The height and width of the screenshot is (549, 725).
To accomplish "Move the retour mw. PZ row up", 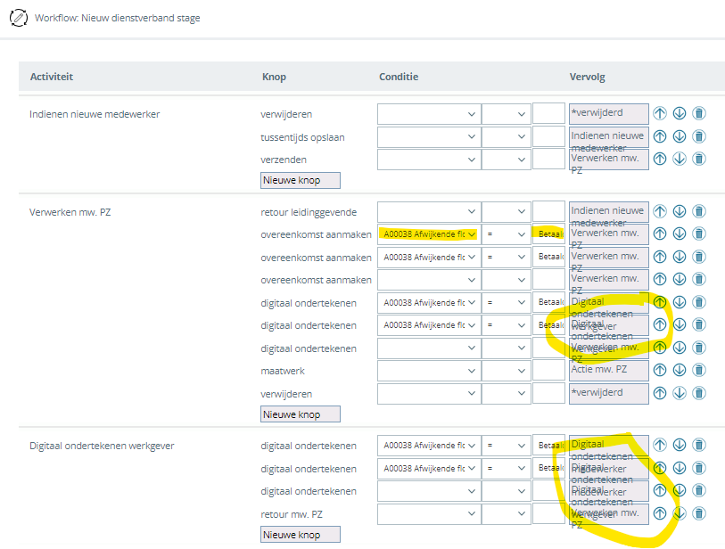I will click(660, 513).
